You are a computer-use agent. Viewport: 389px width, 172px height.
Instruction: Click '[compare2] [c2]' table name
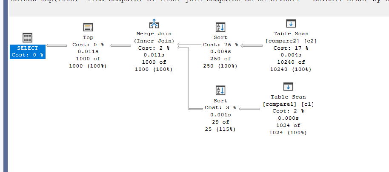pos(291,41)
